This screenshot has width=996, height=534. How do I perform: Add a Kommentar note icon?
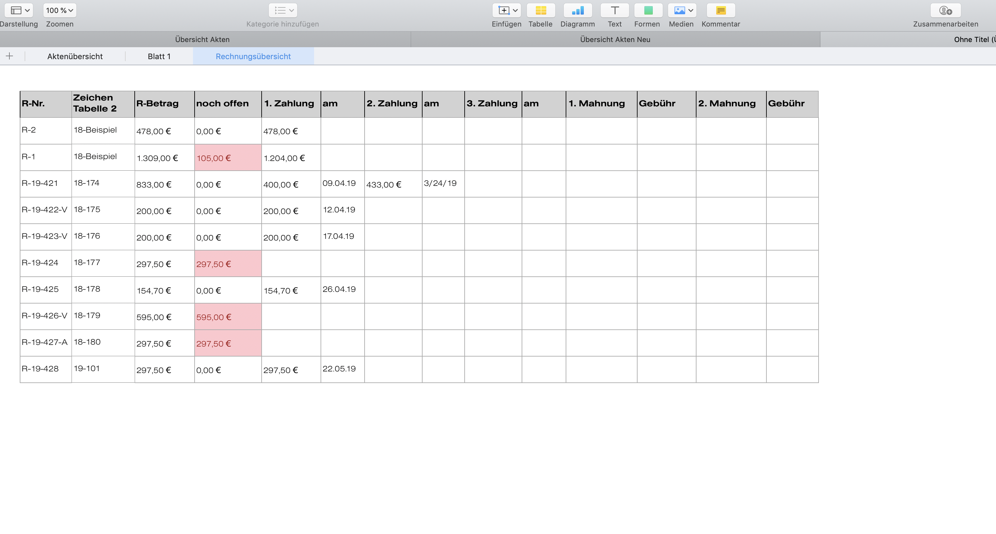click(x=720, y=10)
